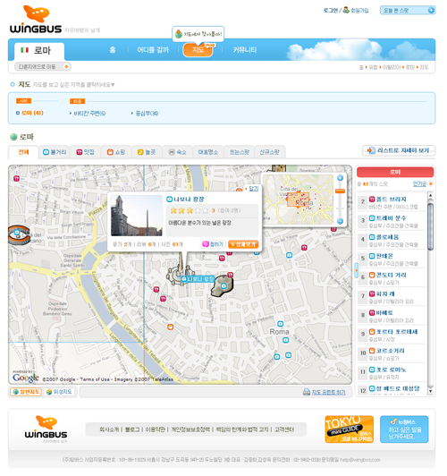This screenshot has height=476, width=447.
Task: Select 포로 로마노 in the spot list
Action: pos(392,373)
